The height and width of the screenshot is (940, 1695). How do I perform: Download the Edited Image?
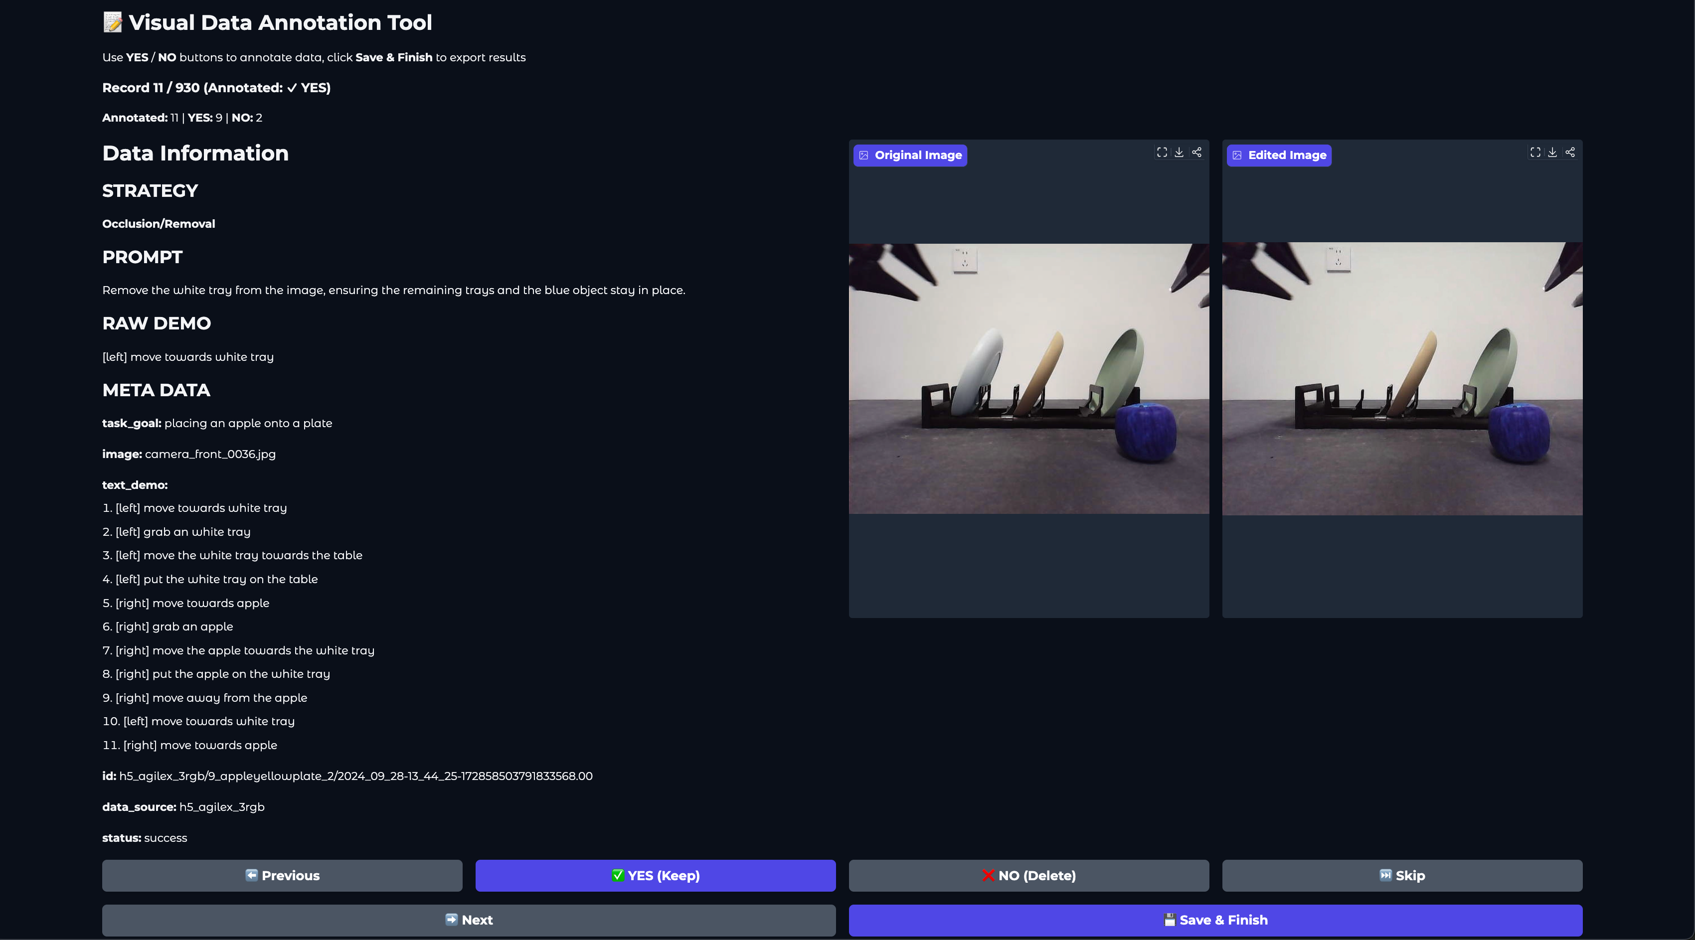click(x=1552, y=153)
